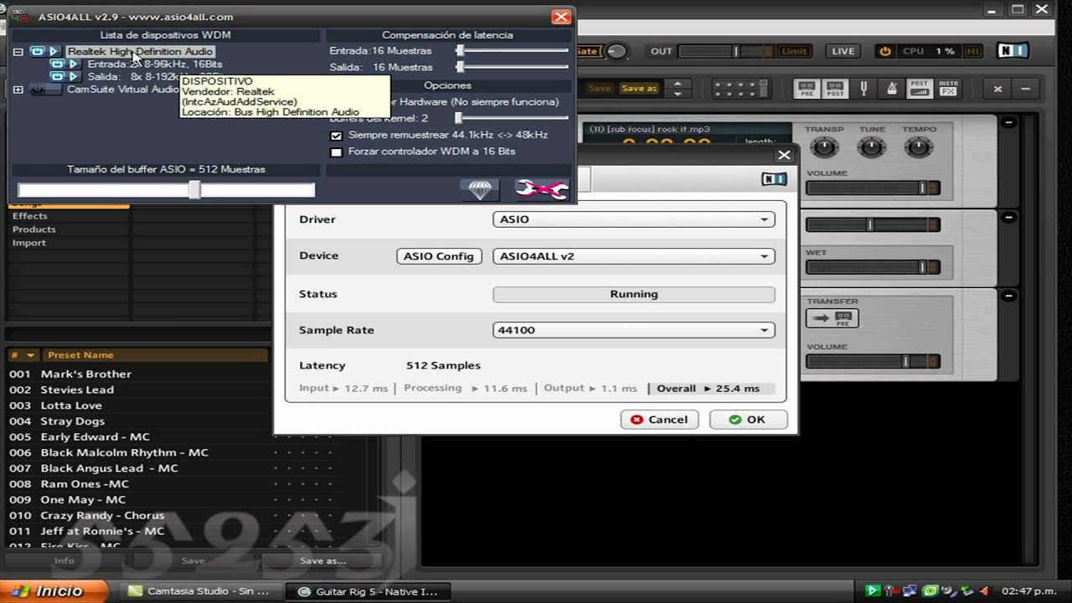This screenshot has width=1072, height=603.
Task: Toggle the HI quality button
Action: point(972,51)
